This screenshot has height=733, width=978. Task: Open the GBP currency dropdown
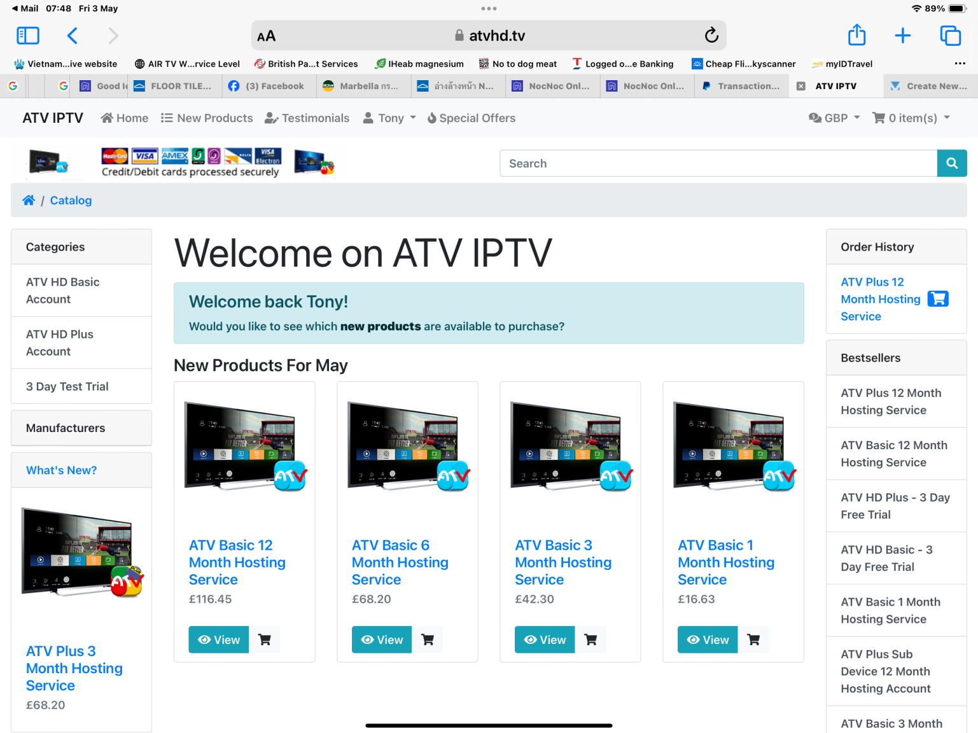[834, 118]
